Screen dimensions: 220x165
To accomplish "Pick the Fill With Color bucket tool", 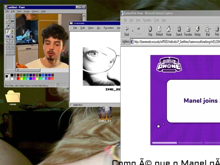I will point(12,21).
